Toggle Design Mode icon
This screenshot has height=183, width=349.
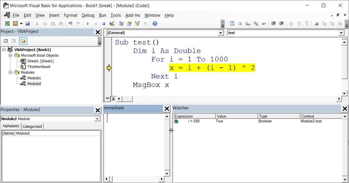(112, 24)
